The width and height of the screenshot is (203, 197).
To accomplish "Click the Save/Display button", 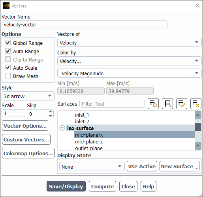I will click(66, 186).
